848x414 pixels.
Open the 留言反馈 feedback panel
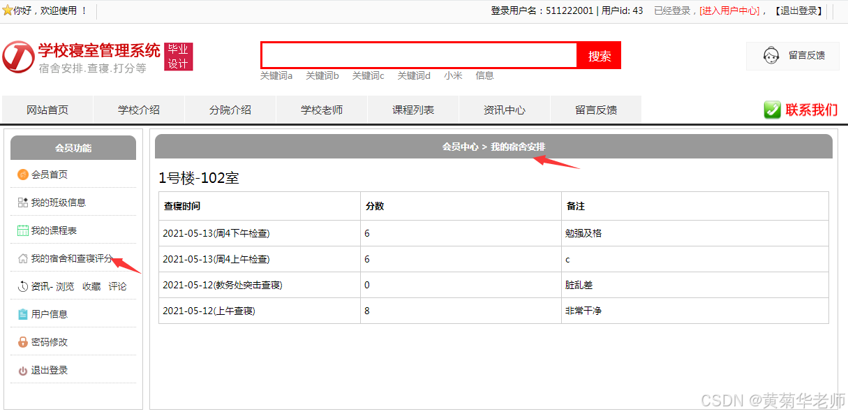pyautogui.click(x=793, y=55)
